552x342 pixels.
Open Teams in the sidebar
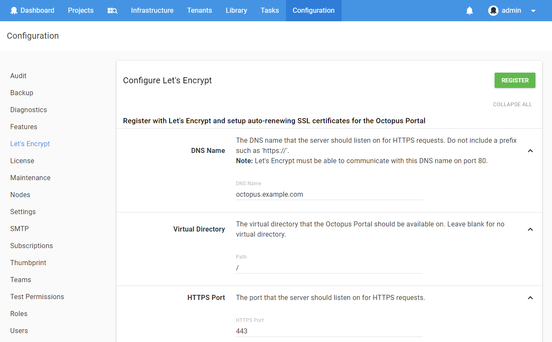pos(20,280)
